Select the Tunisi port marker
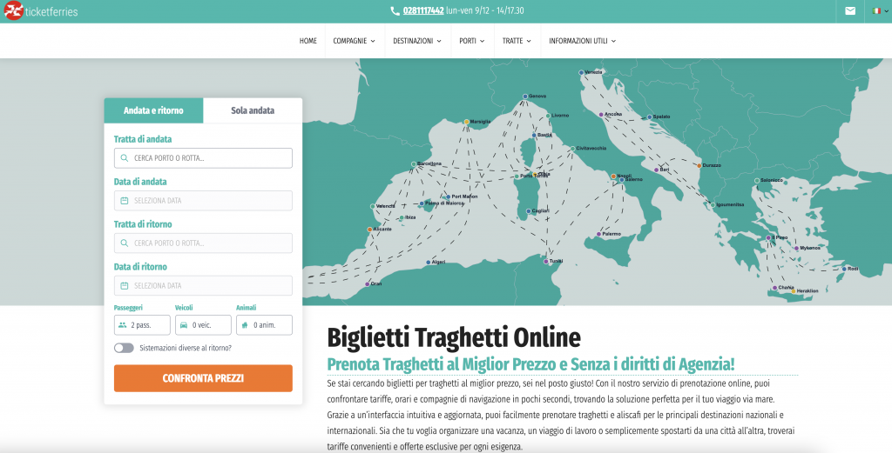The height and width of the screenshot is (453, 892). click(x=545, y=262)
